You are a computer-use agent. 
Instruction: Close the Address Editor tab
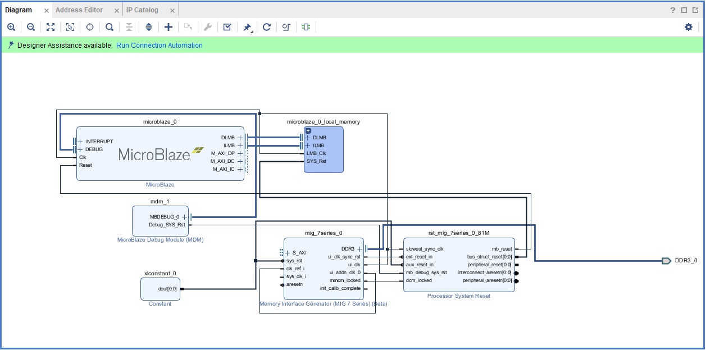[116, 11]
